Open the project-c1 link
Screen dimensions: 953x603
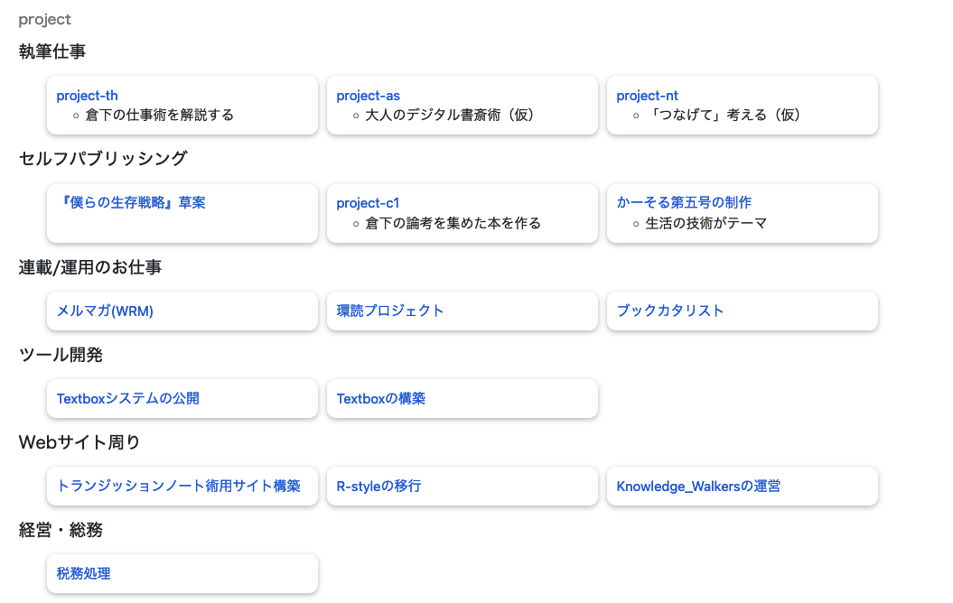click(x=368, y=202)
